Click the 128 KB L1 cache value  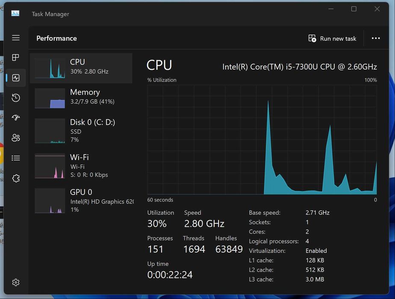point(315,260)
